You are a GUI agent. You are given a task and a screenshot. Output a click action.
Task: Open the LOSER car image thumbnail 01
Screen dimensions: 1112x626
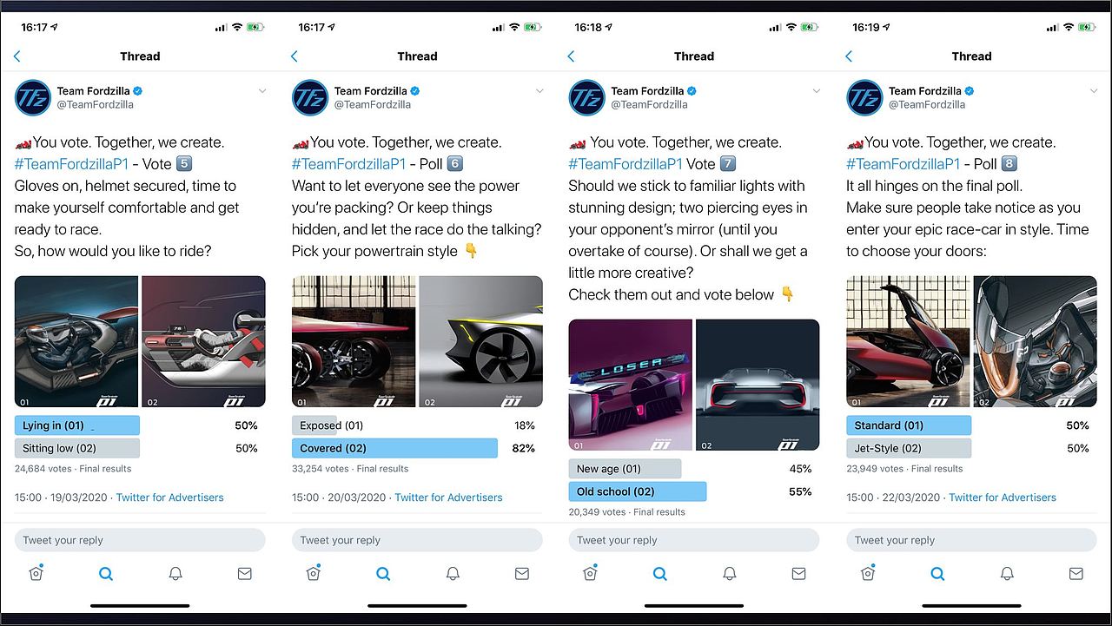pos(631,385)
